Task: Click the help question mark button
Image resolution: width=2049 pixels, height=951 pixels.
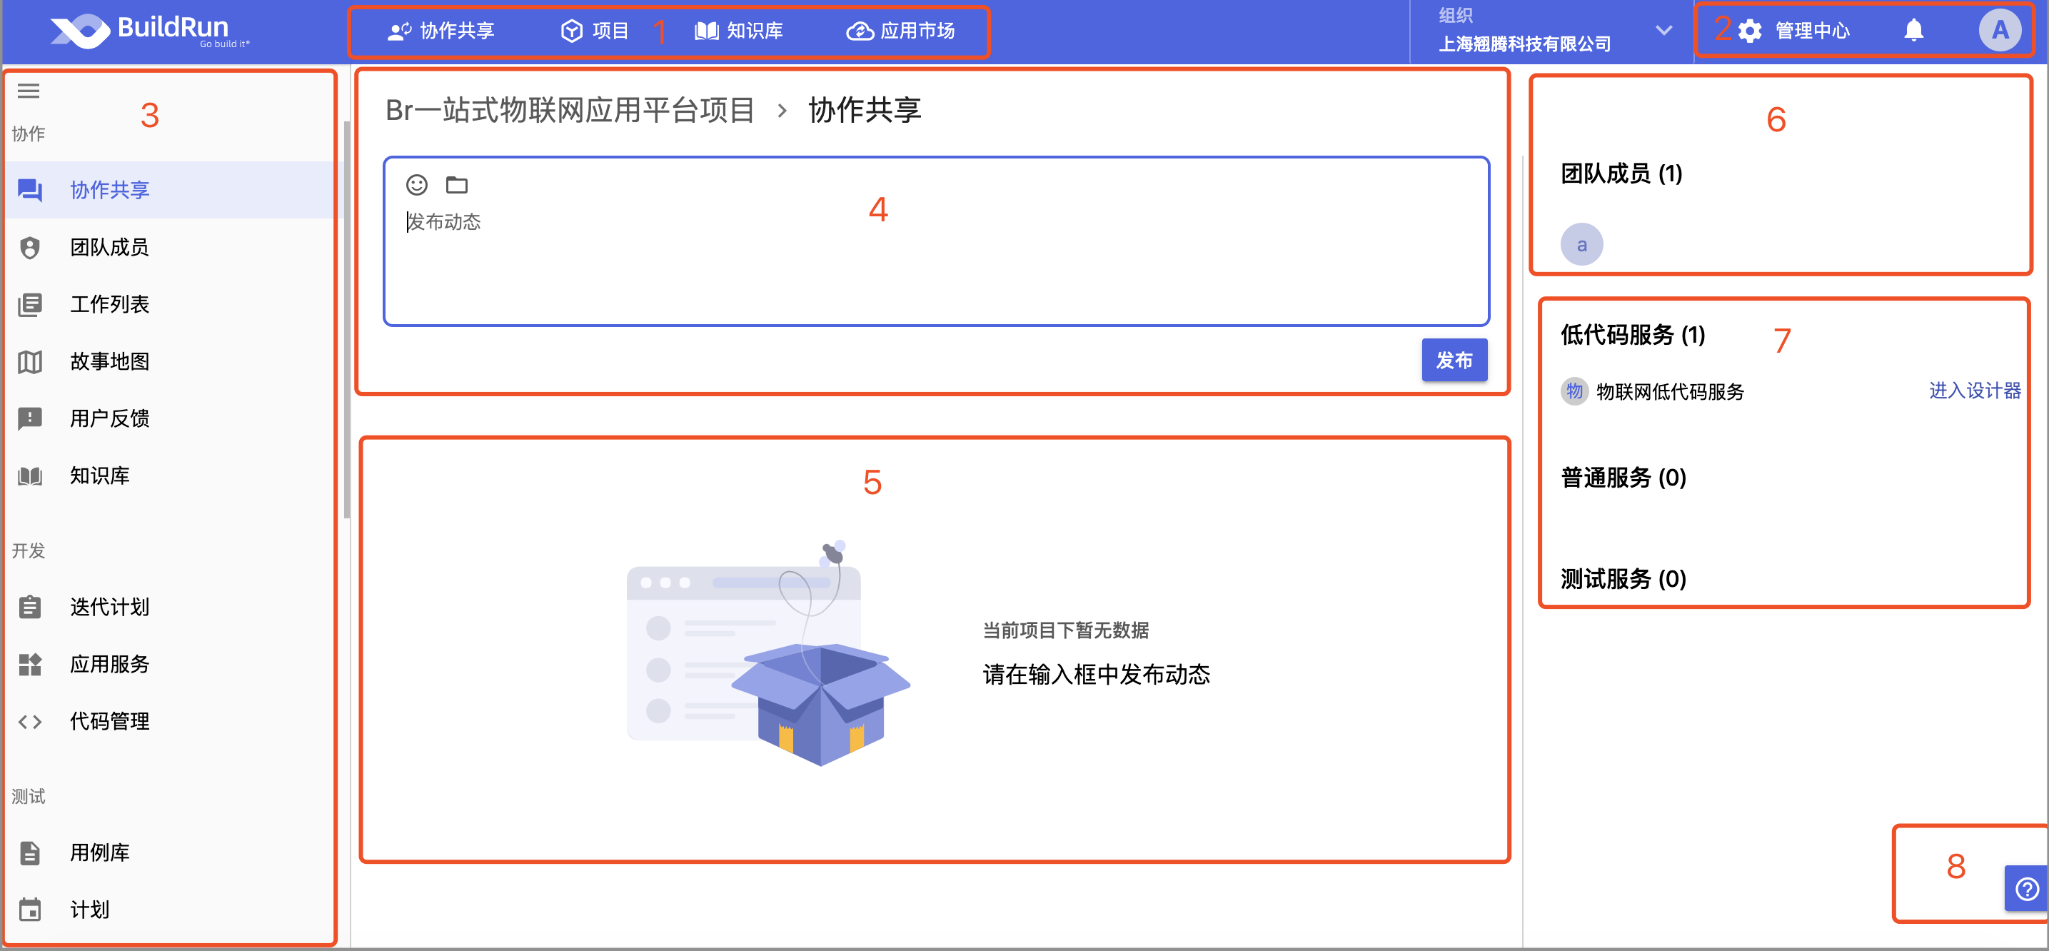Action: pos(2027,887)
